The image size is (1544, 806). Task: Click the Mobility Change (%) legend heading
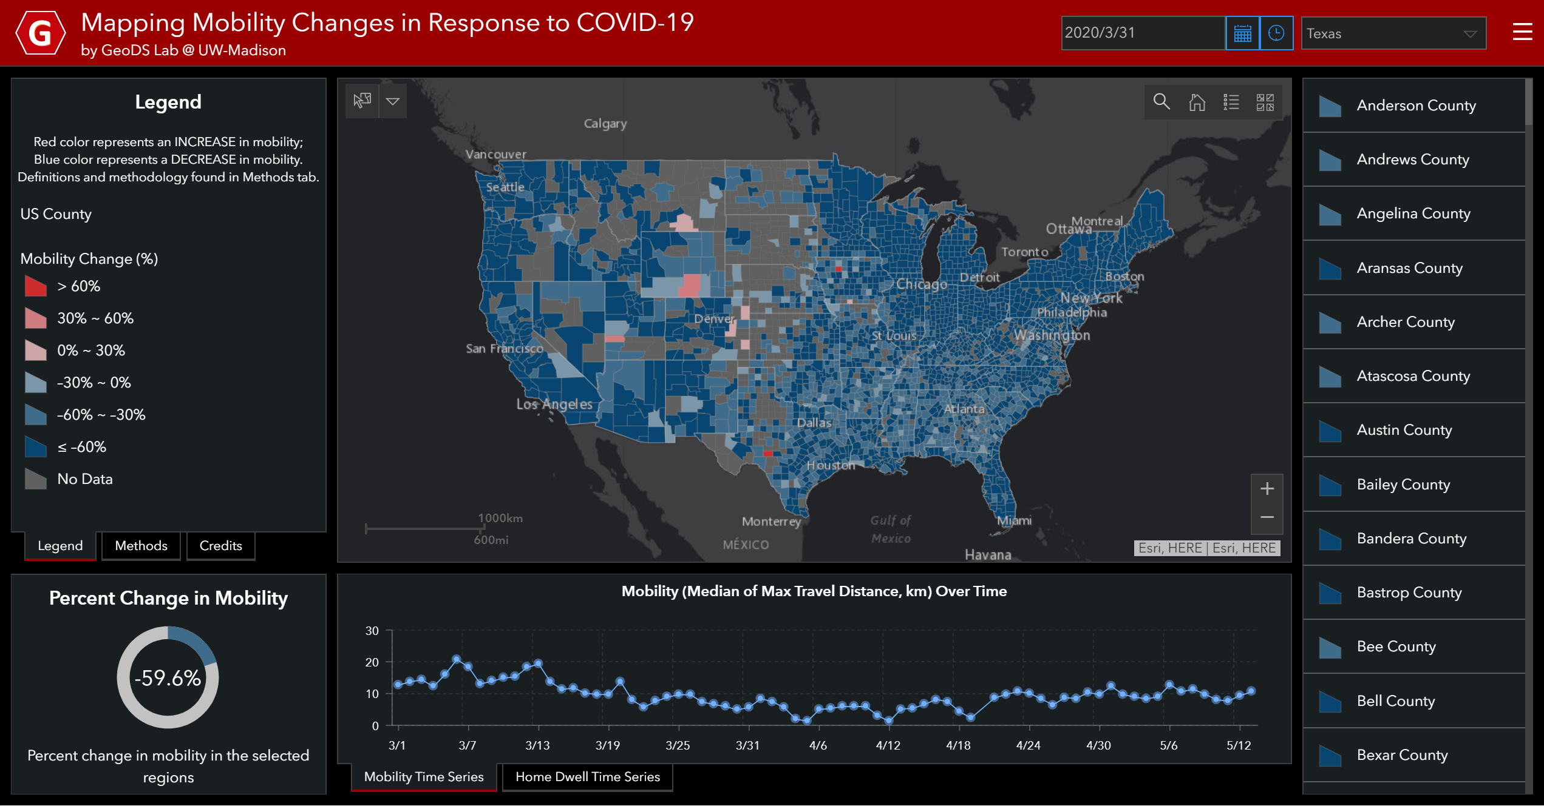(x=89, y=259)
